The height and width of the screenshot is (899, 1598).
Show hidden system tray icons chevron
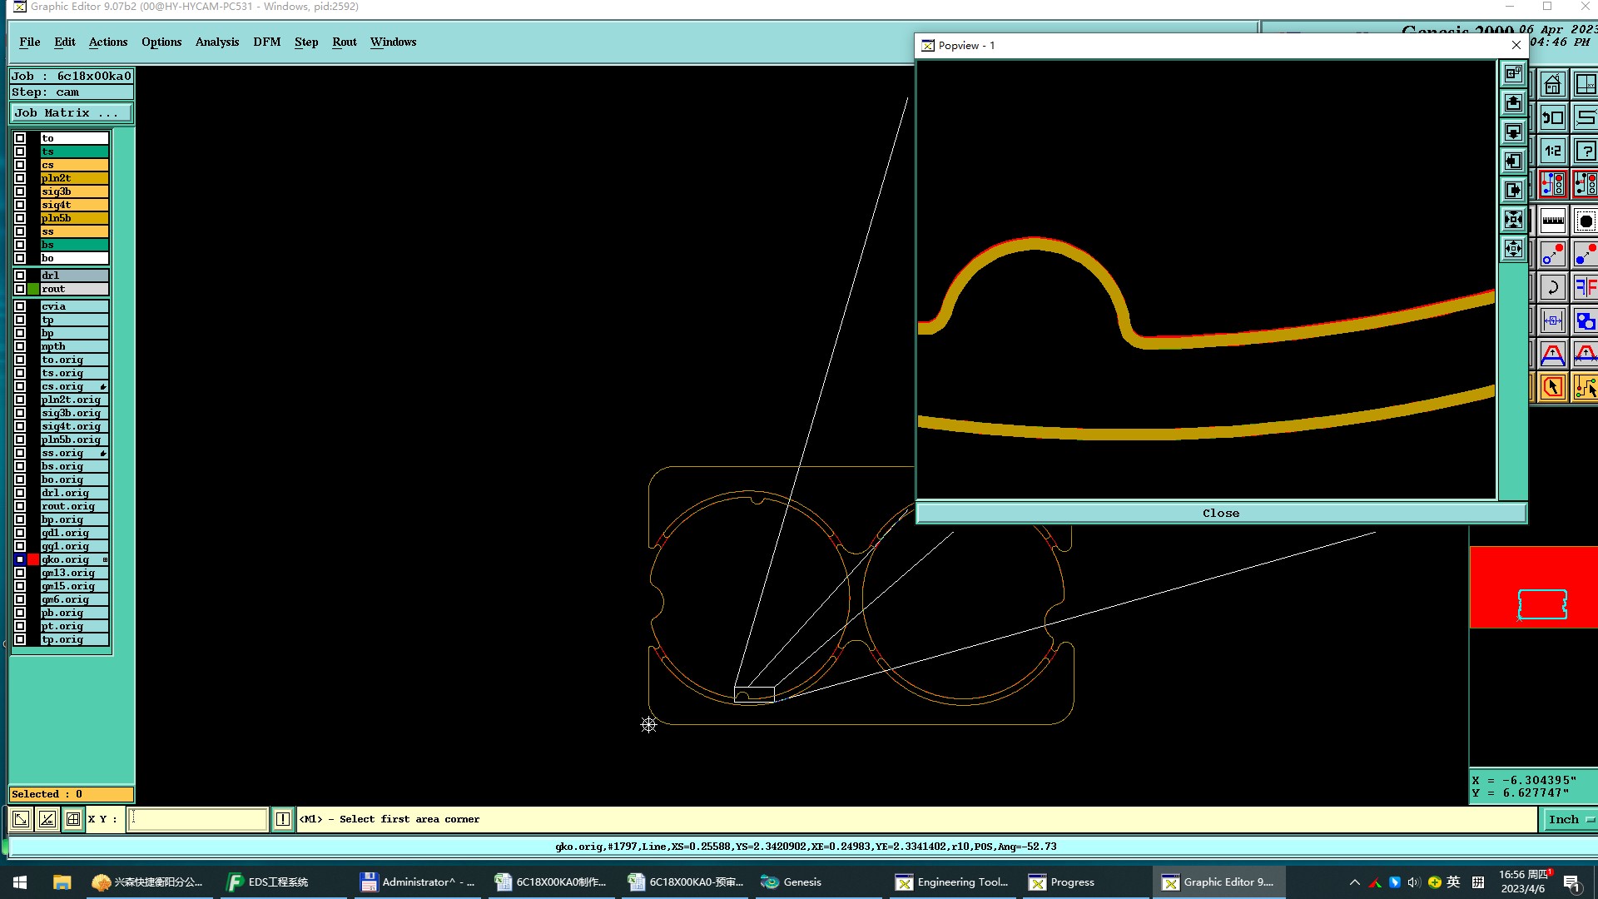(1354, 882)
